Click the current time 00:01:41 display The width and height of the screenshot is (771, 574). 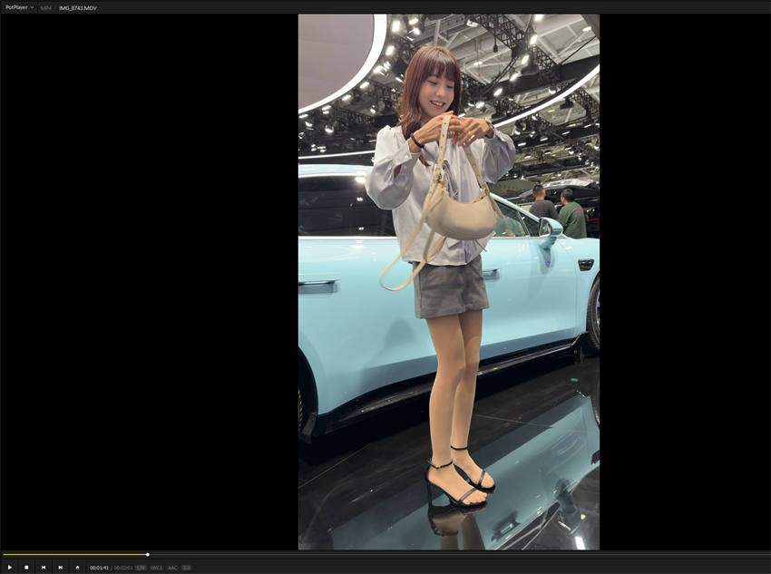click(100, 568)
